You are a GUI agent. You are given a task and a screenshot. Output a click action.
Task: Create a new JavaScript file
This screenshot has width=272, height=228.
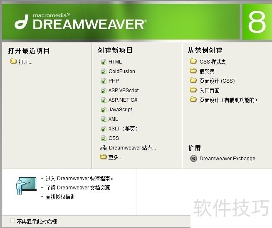120,110
